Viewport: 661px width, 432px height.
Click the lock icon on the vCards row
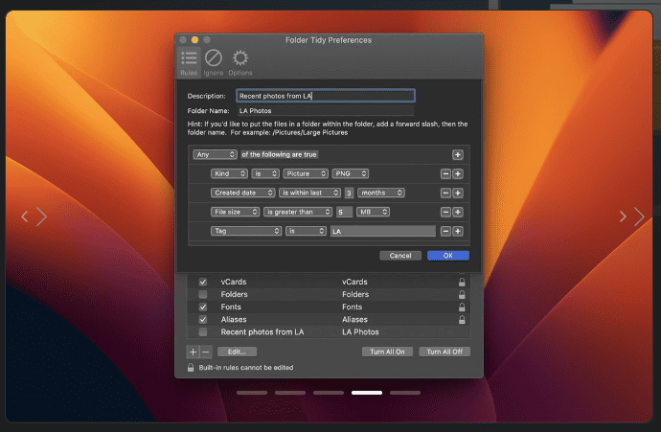[462, 282]
